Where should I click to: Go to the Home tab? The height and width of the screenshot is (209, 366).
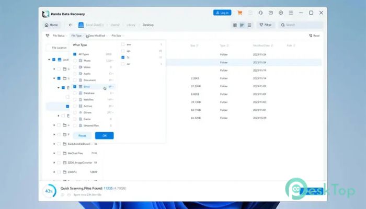tap(51, 25)
